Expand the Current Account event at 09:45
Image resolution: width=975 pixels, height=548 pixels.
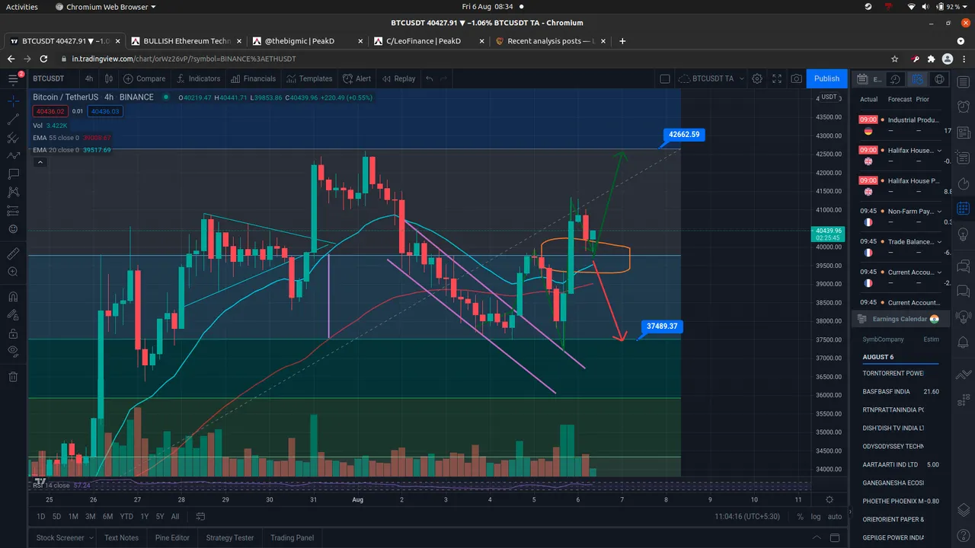pos(938,272)
